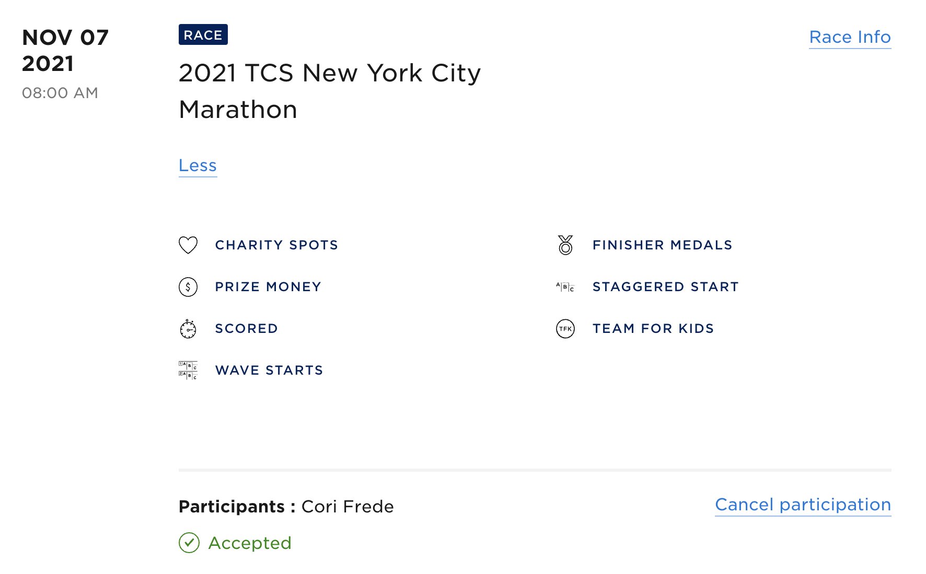The height and width of the screenshot is (574, 926).
Task: Click the TFK Team for Kids icon
Action: point(565,329)
